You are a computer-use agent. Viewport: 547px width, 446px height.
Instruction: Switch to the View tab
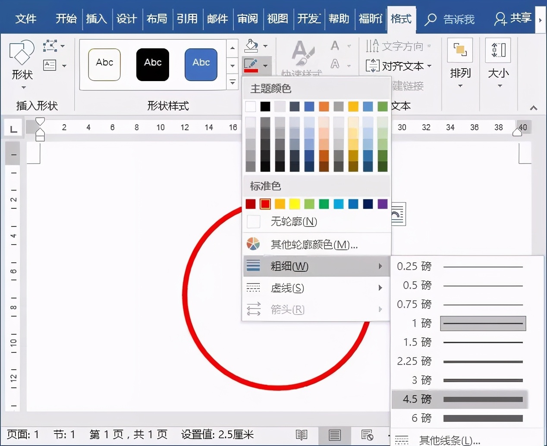(277, 19)
